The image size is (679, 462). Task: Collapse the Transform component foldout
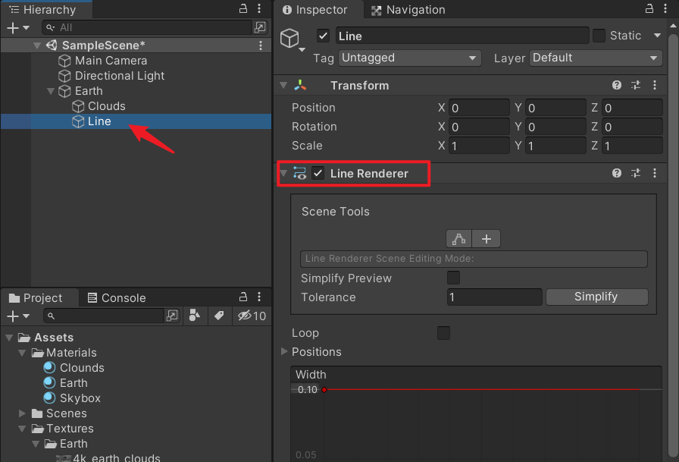(283, 86)
